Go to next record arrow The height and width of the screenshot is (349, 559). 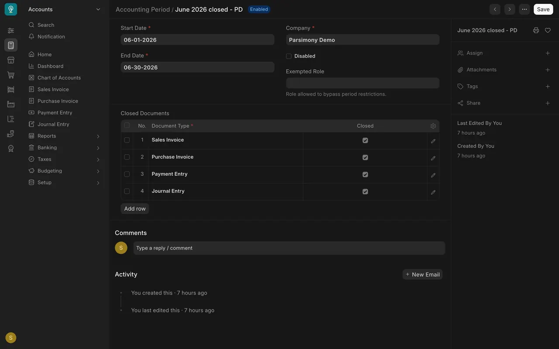(x=510, y=9)
